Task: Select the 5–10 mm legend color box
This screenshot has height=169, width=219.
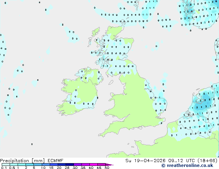Action: 38,165
